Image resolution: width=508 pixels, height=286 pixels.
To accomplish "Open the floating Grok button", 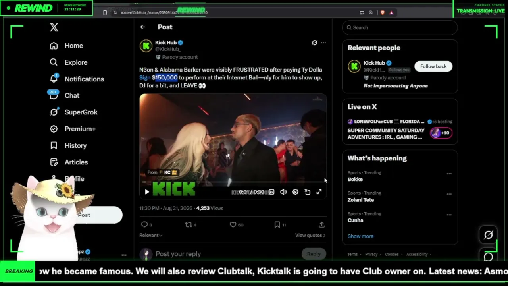I will point(489,235).
